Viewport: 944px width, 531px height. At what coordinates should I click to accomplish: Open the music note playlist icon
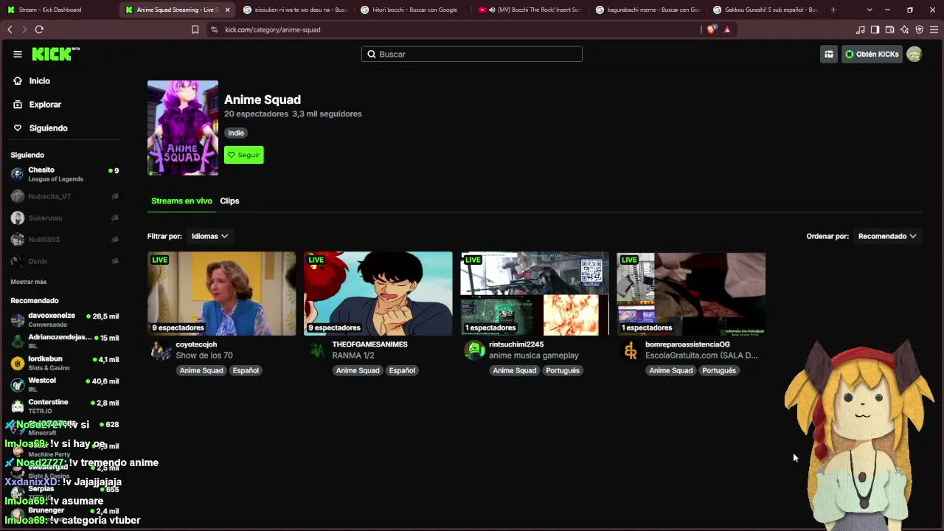(x=861, y=29)
